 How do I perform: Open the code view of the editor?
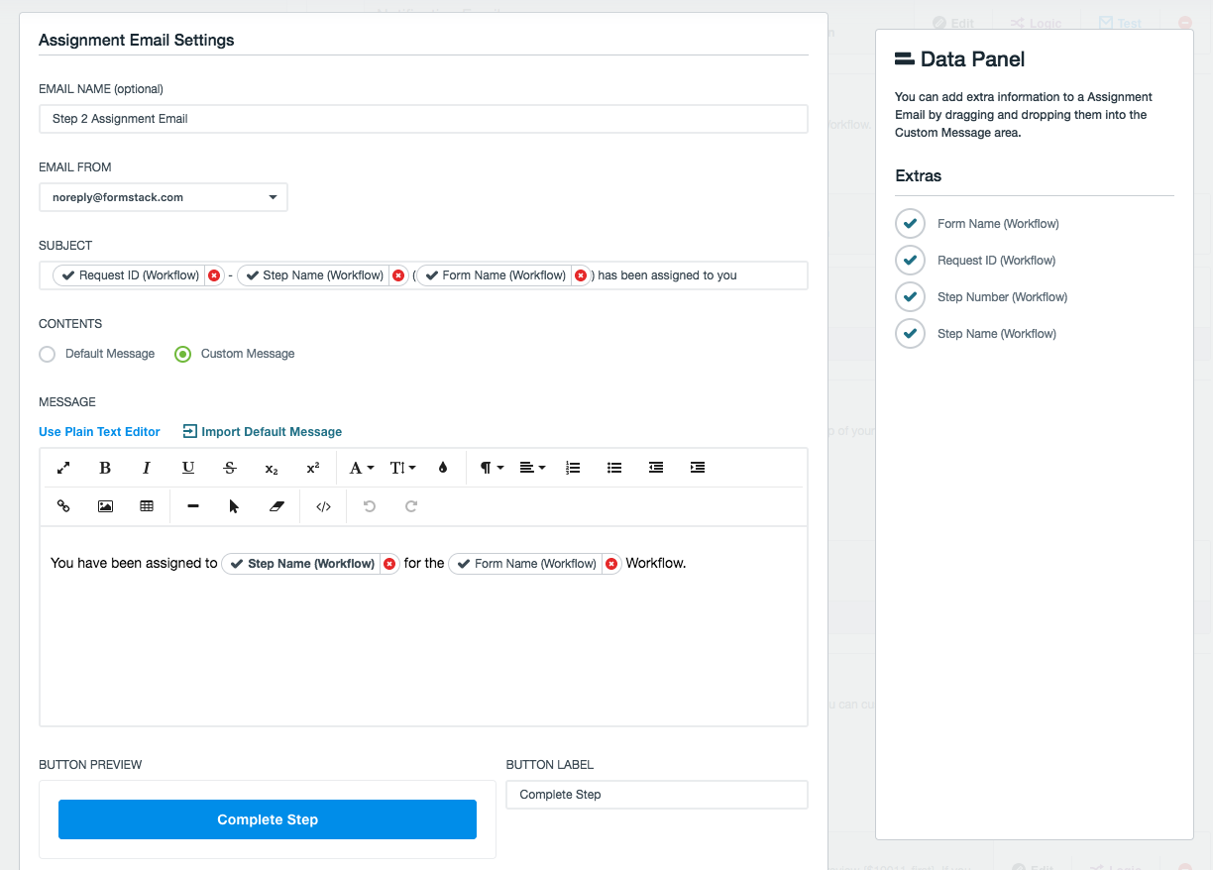323,506
